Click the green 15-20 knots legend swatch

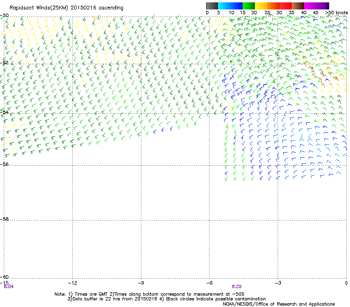(249, 6)
